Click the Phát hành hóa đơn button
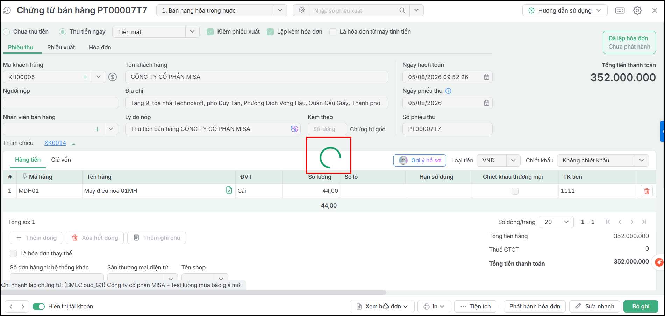This screenshot has height=316, width=665. pos(535,306)
